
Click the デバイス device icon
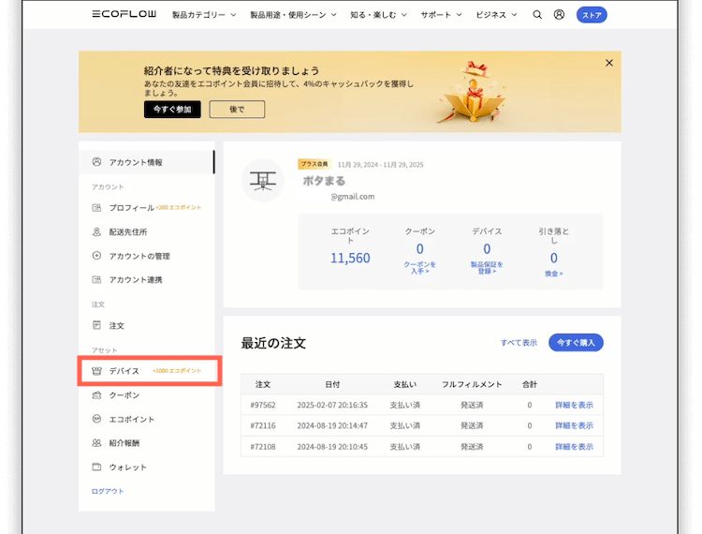(x=96, y=371)
